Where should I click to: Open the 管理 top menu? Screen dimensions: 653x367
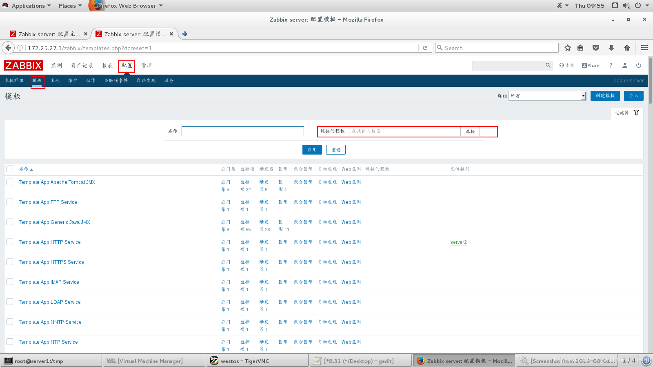click(x=147, y=65)
